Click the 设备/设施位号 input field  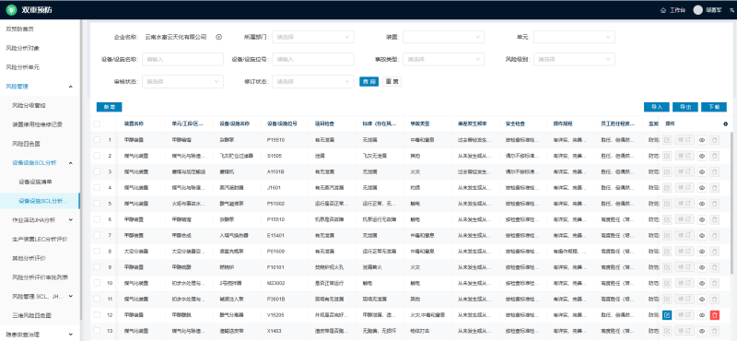313,60
